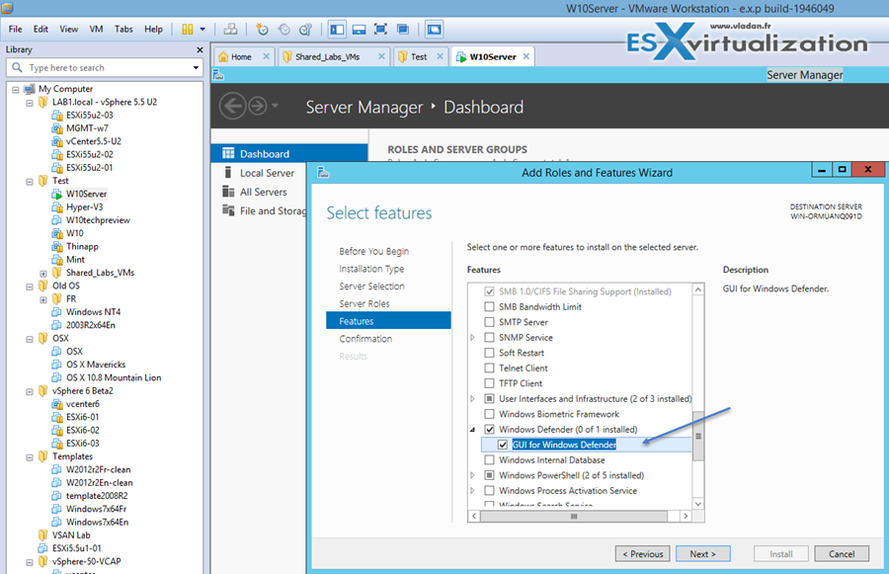Close the Home tab

tap(266, 56)
